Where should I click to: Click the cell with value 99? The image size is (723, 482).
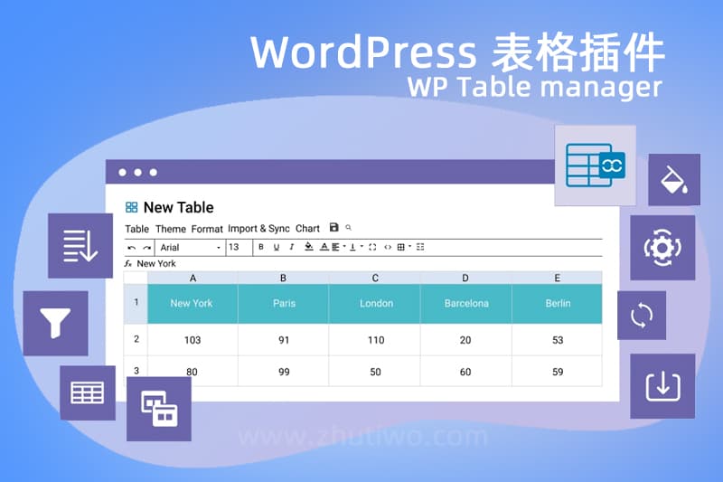click(283, 372)
